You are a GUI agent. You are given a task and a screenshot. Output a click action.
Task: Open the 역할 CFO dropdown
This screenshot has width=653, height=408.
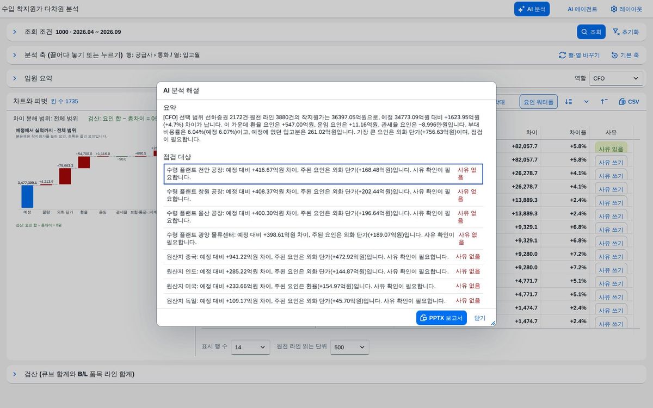[x=616, y=78]
